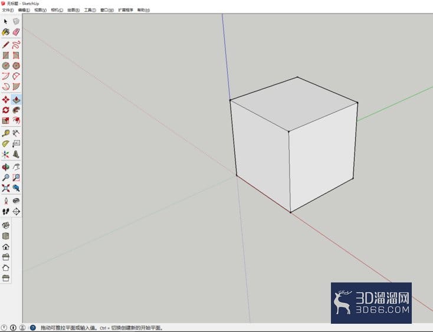Choose the center Arc tool
433x332 pixels.
click(x=16, y=76)
